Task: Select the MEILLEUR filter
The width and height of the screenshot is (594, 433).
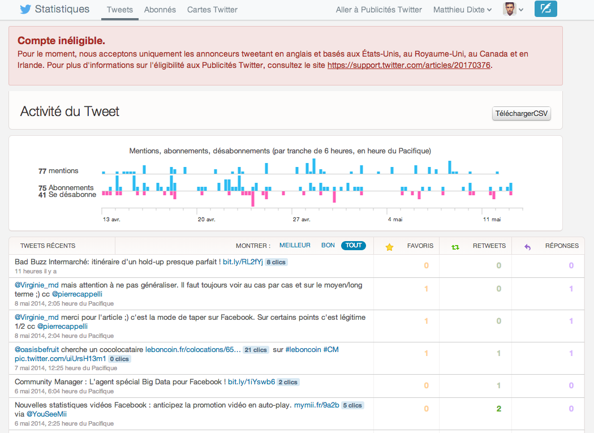Action: (295, 245)
